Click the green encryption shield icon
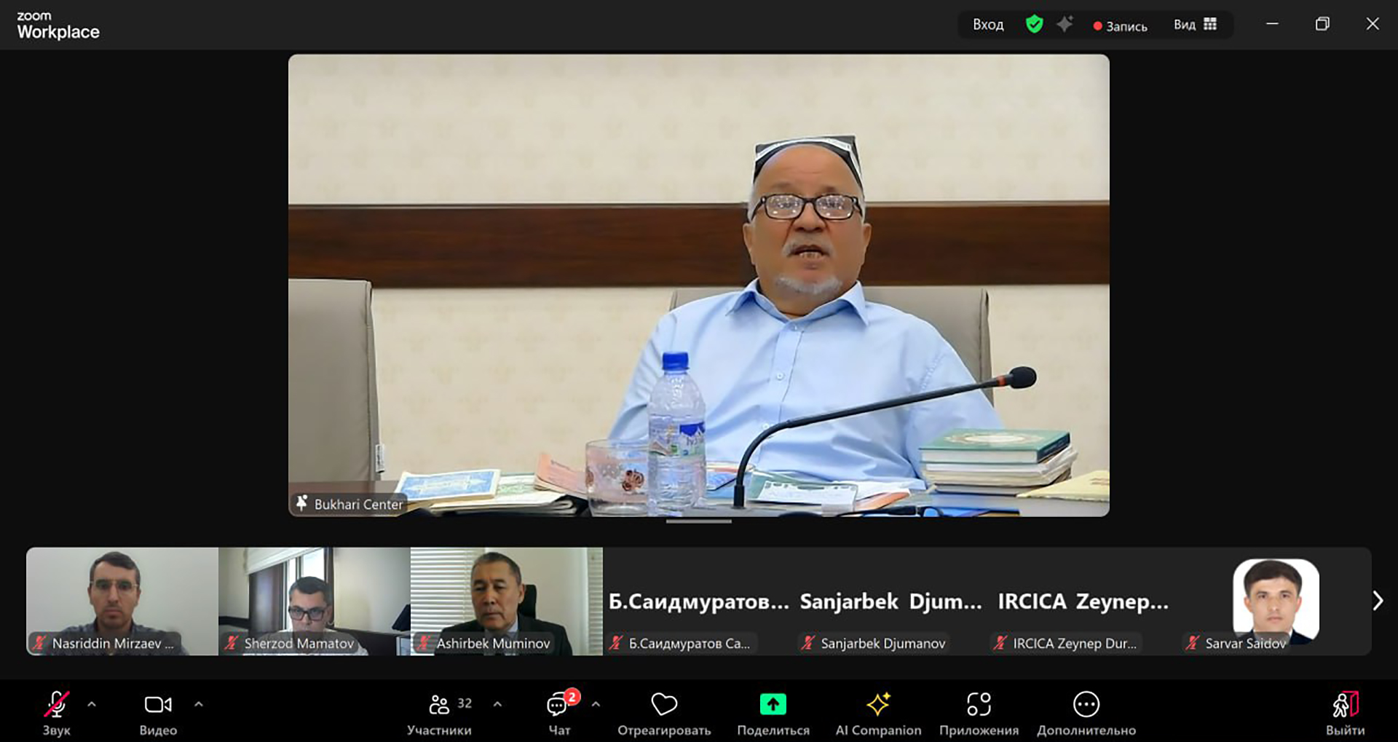This screenshot has height=742, width=1398. pos(1034,25)
